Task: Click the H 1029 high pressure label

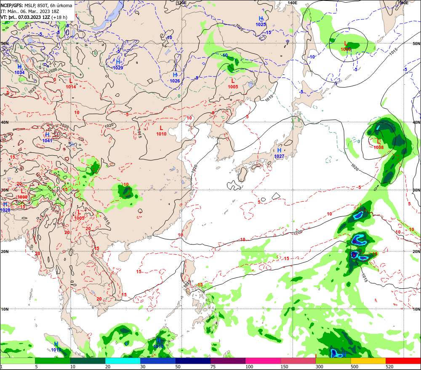Action: click(118, 65)
